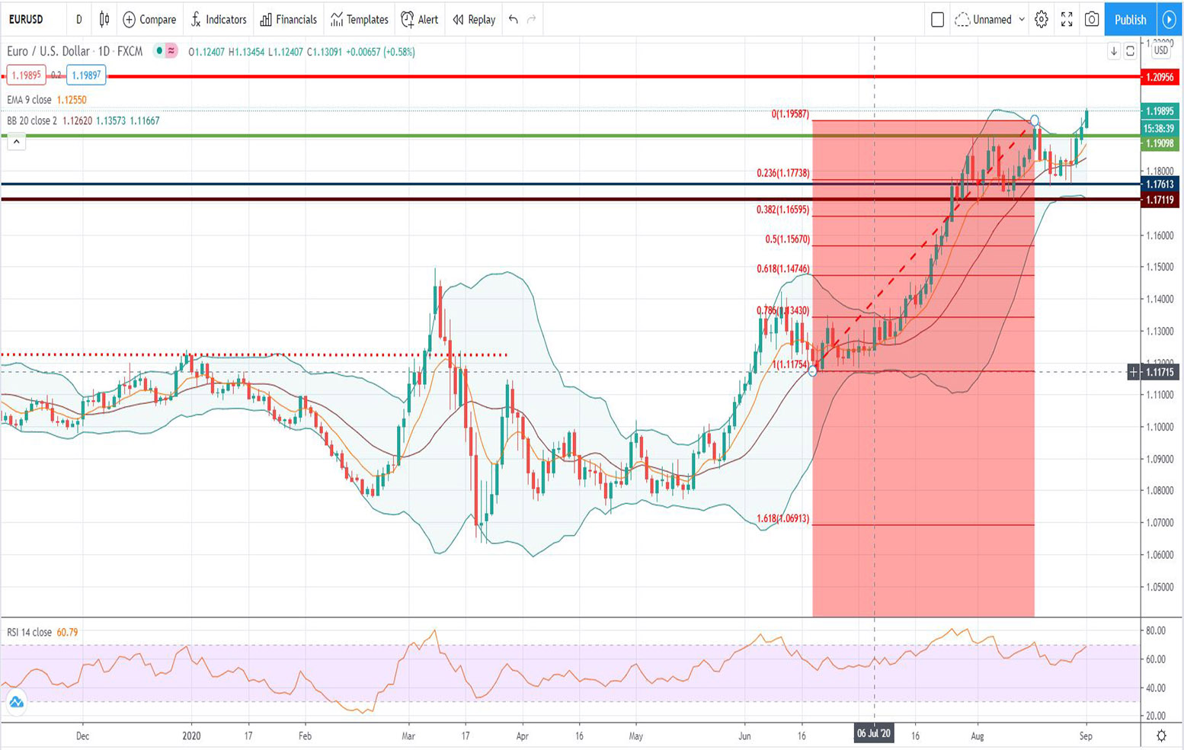This screenshot has height=750, width=1184.
Task: Click the red 1.20956 price level label
Action: (x=1160, y=77)
